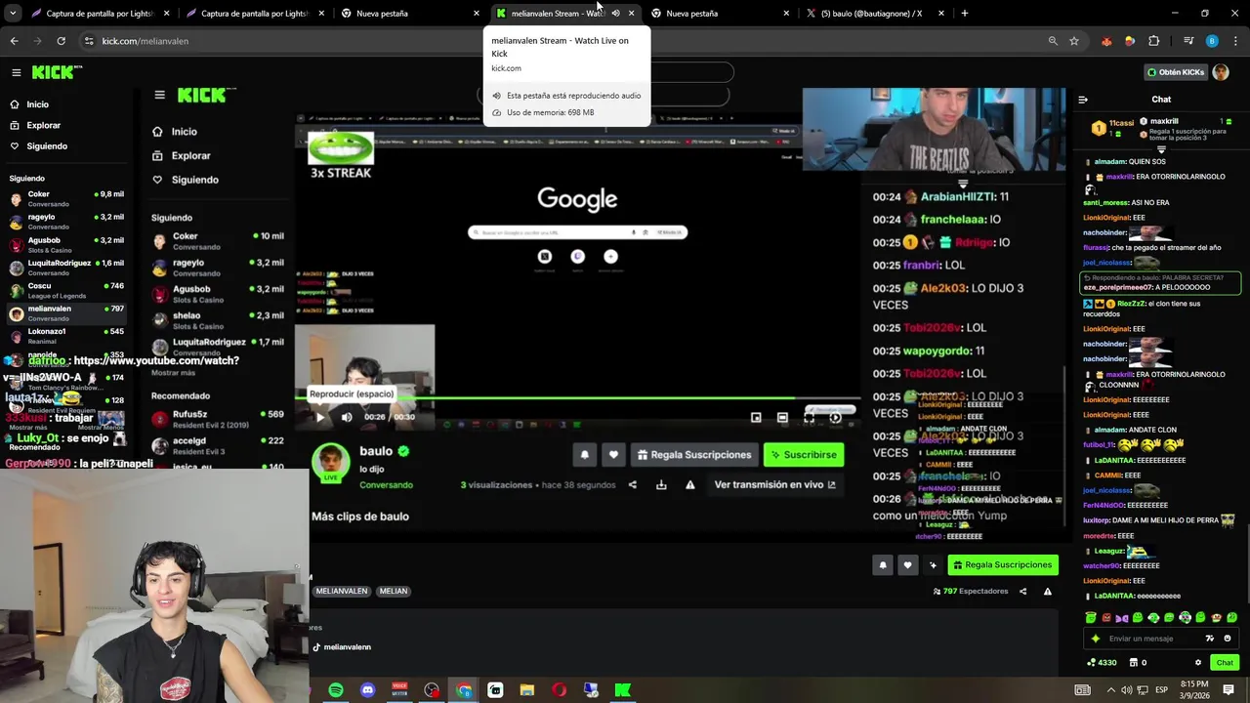Open the melianvalenn TikTok link
Screen dimensions: 1250x703
pyautogui.click(x=342, y=646)
